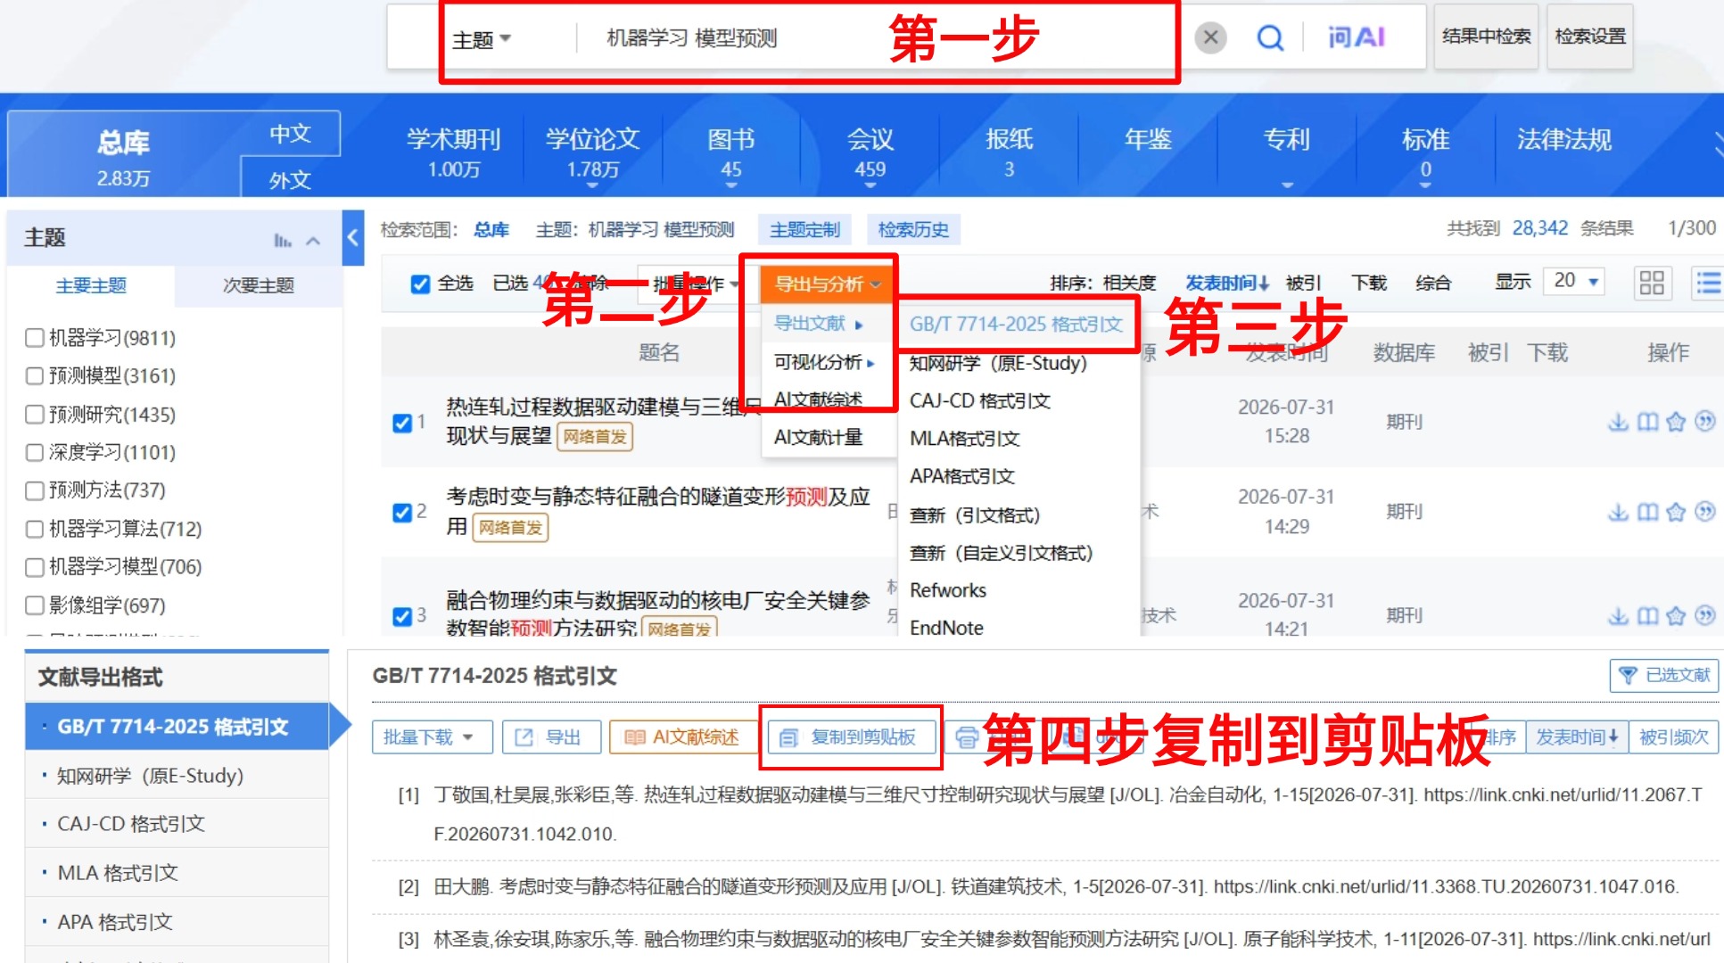Click the search input 机器学习 模型预测
The image size is (1724, 963).
(691, 38)
